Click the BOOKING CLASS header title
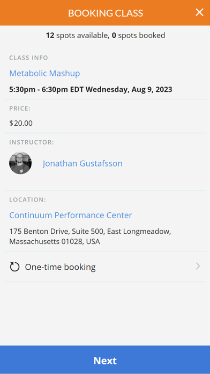Image resolution: width=210 pixels, height=374 pixels. pyautogui.click(x=106, y=13)
